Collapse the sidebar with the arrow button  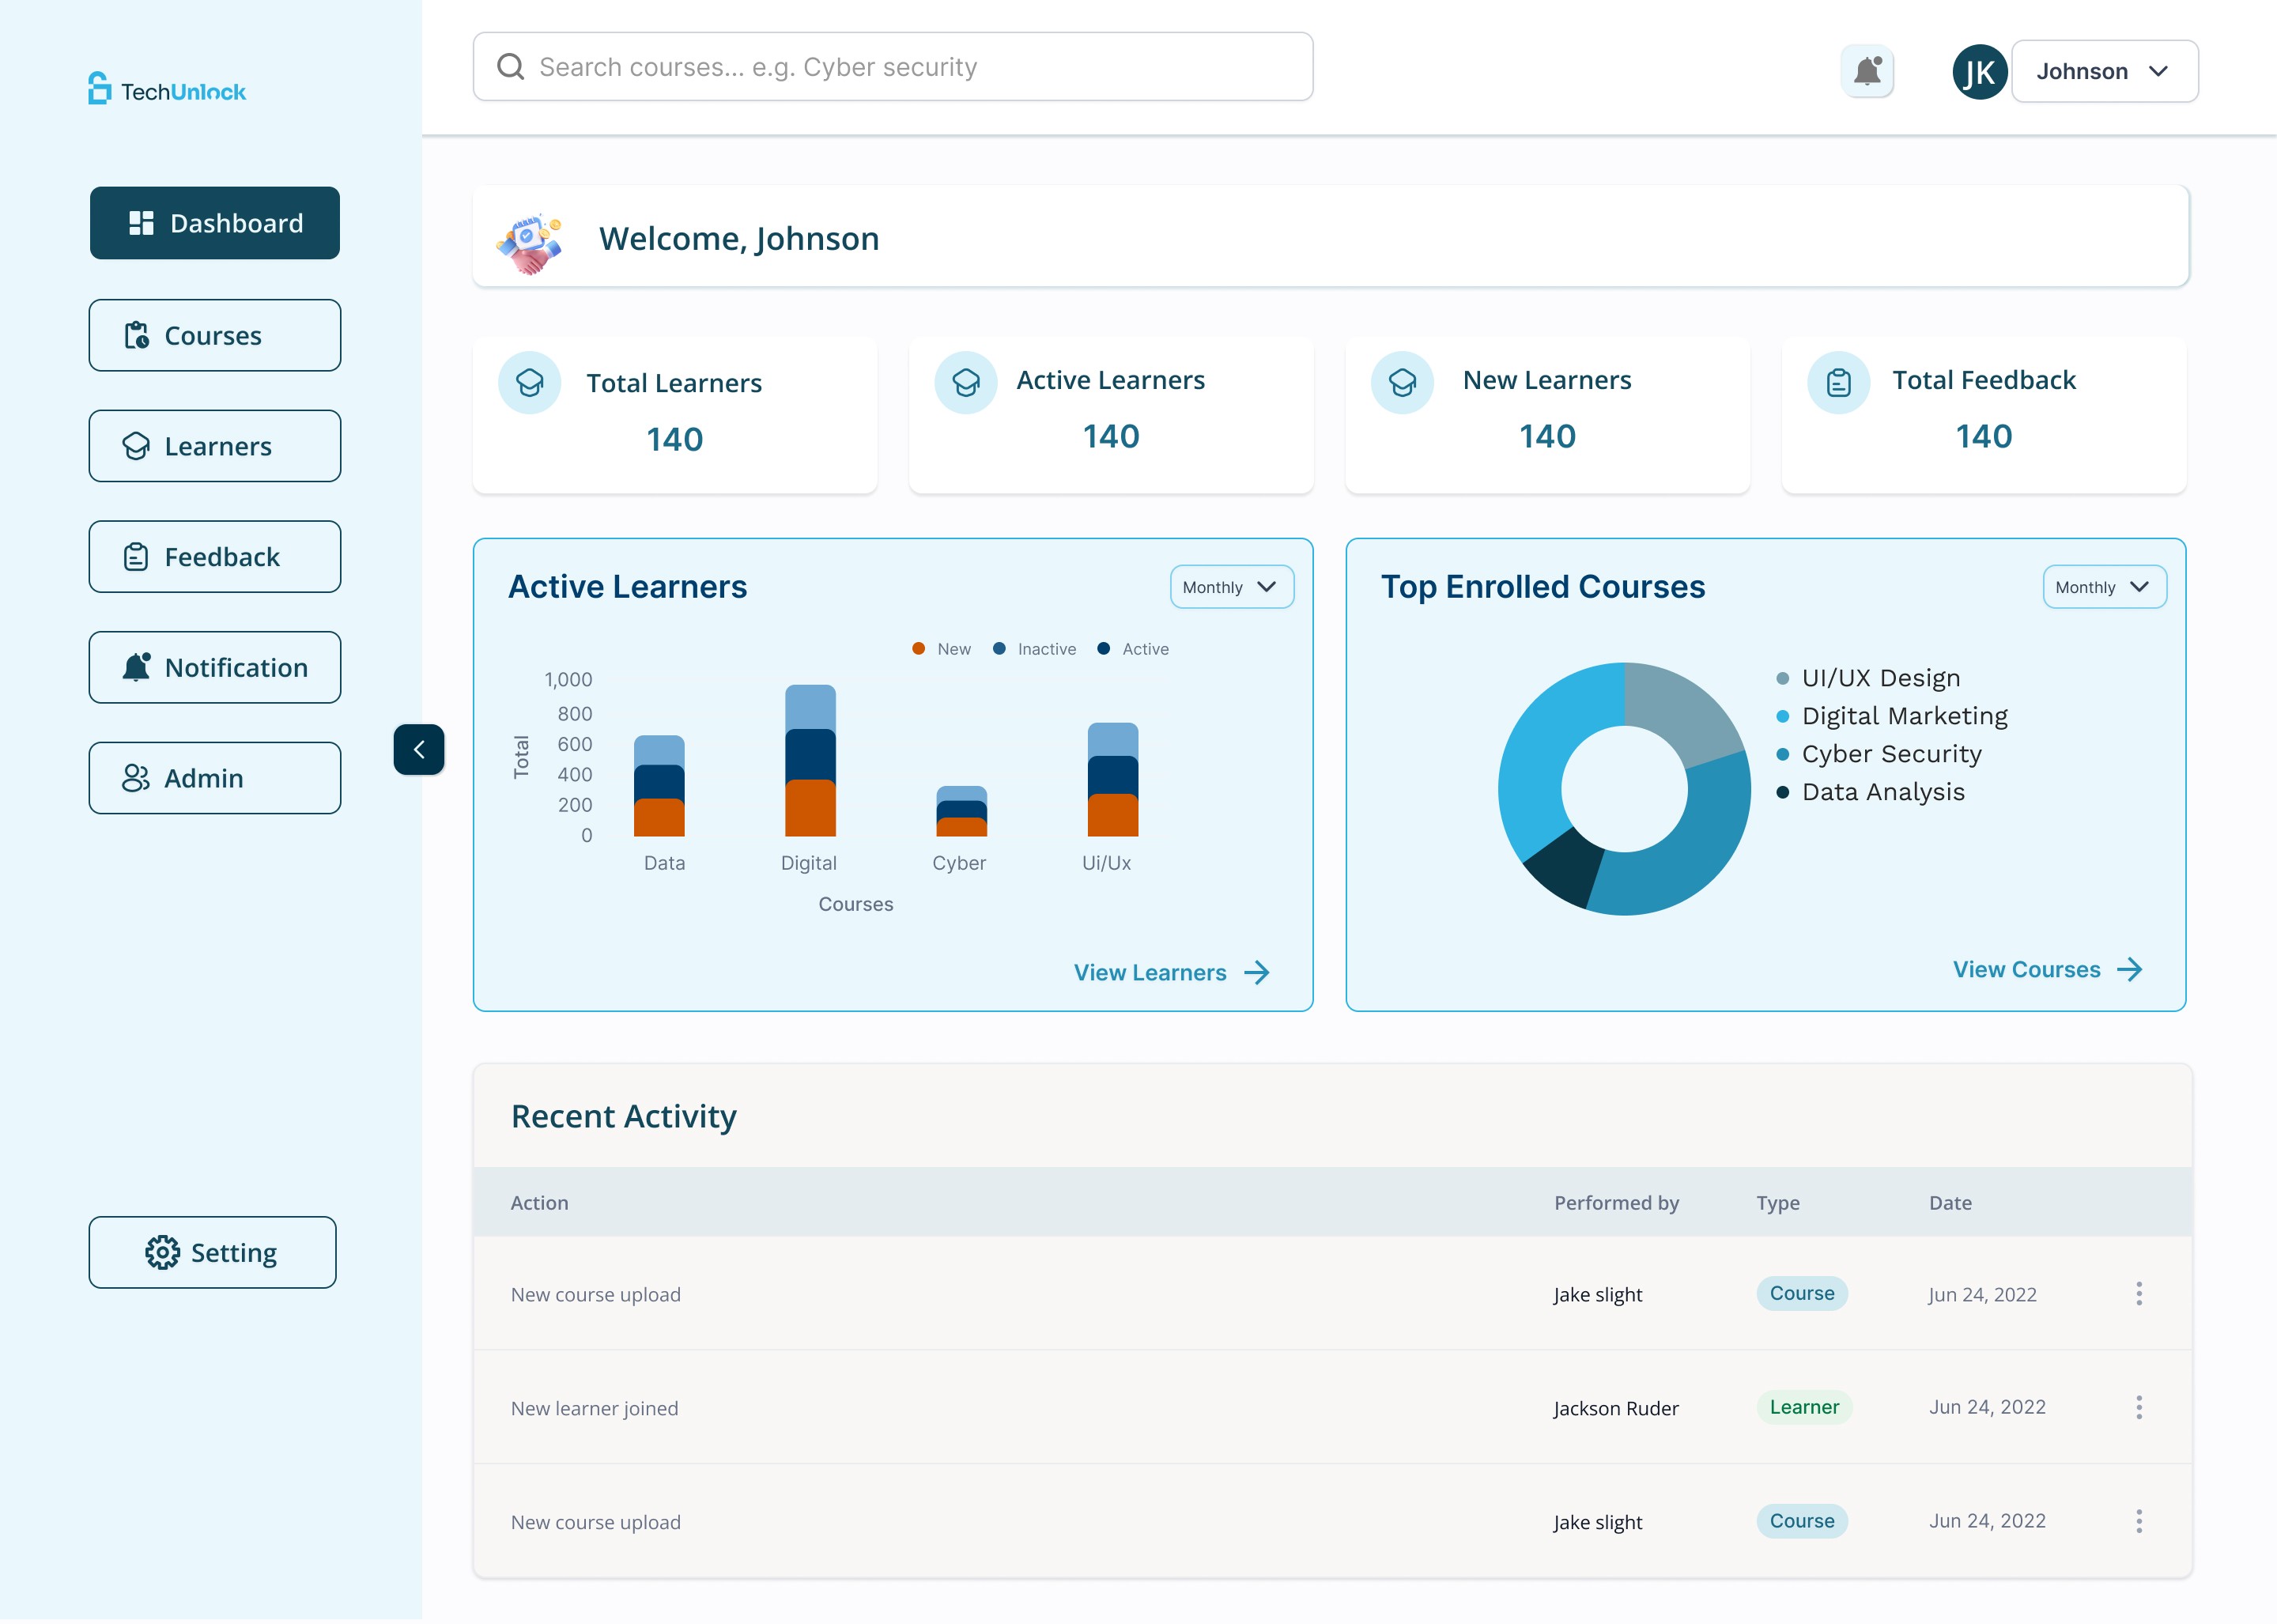pos(419,750)
